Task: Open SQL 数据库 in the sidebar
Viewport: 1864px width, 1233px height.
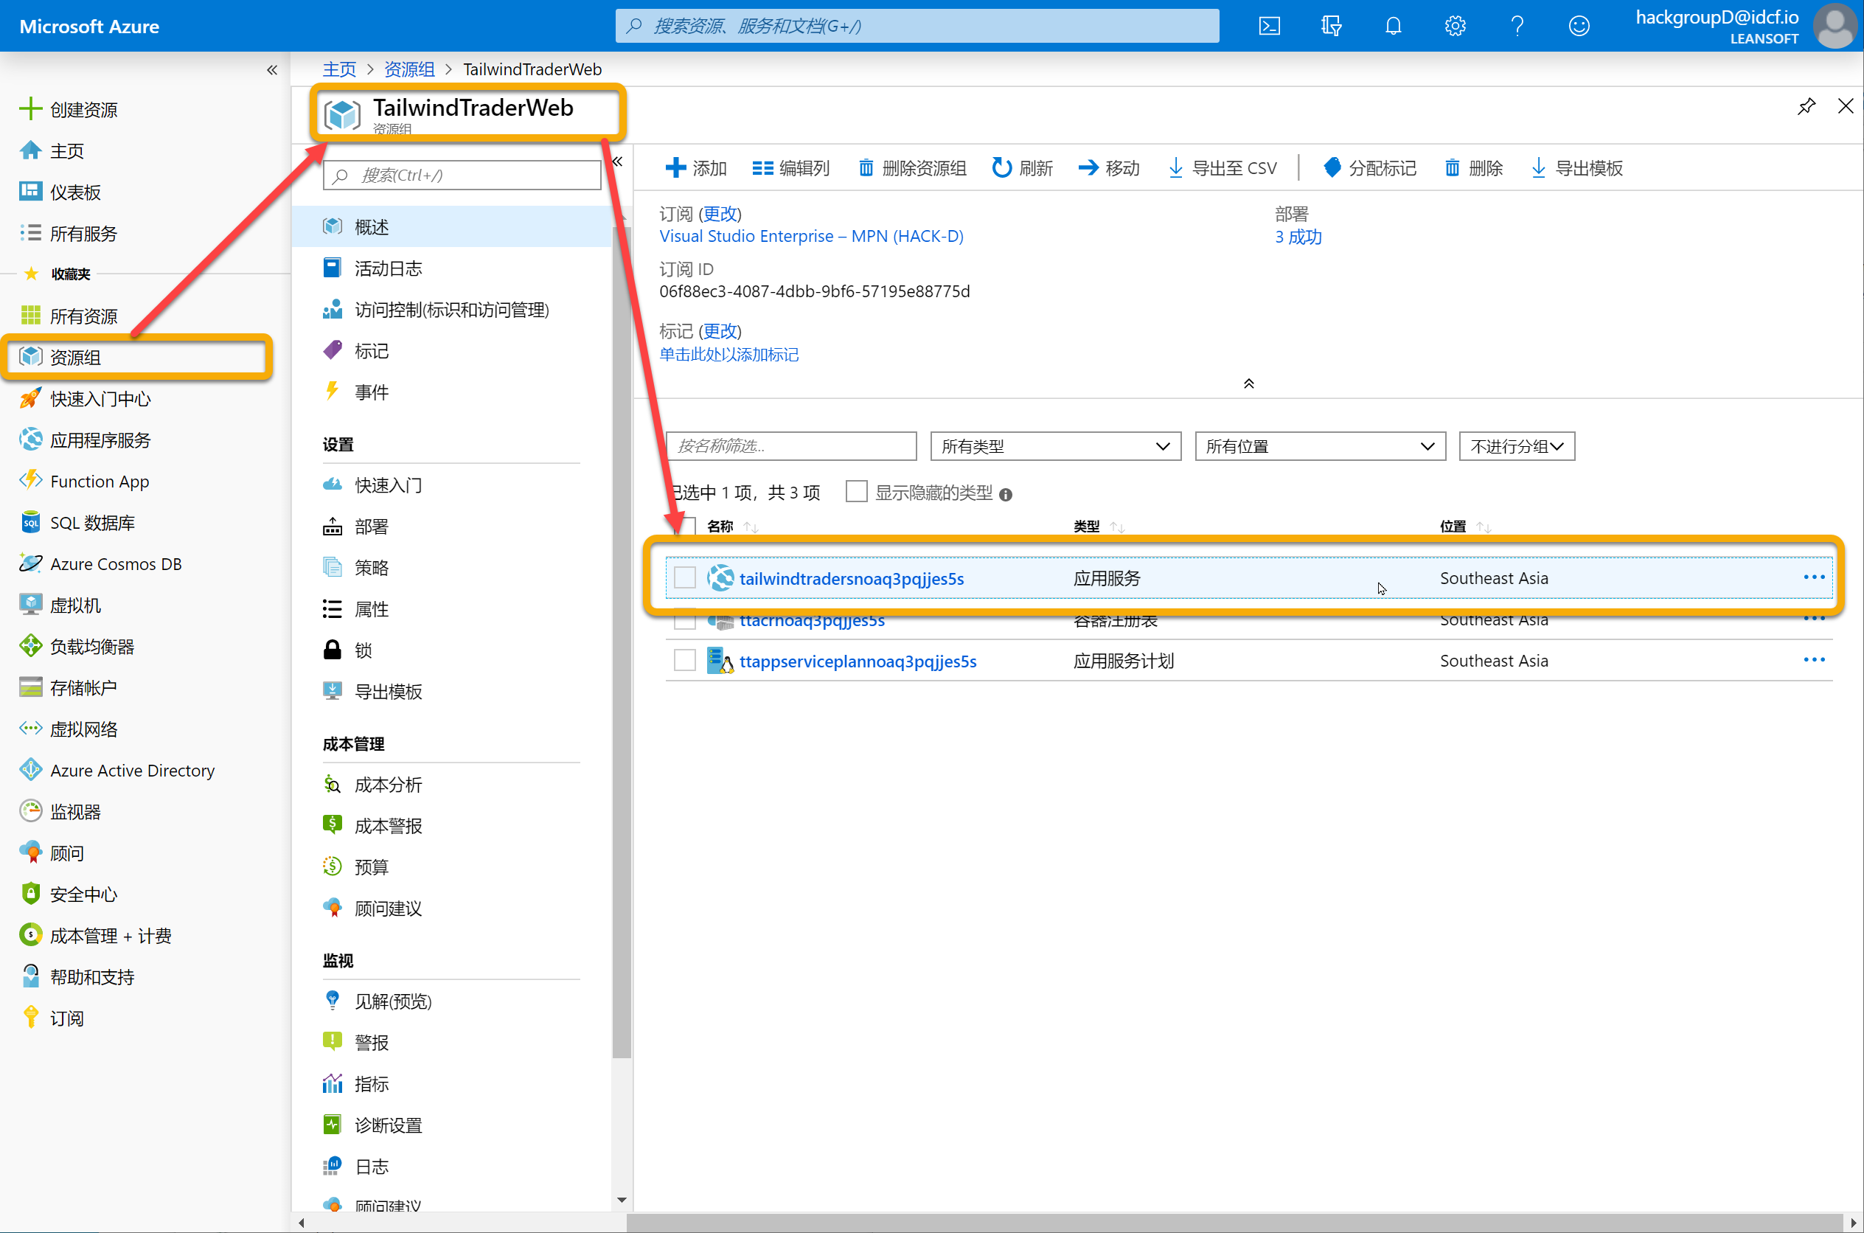Action: point(77,523)
